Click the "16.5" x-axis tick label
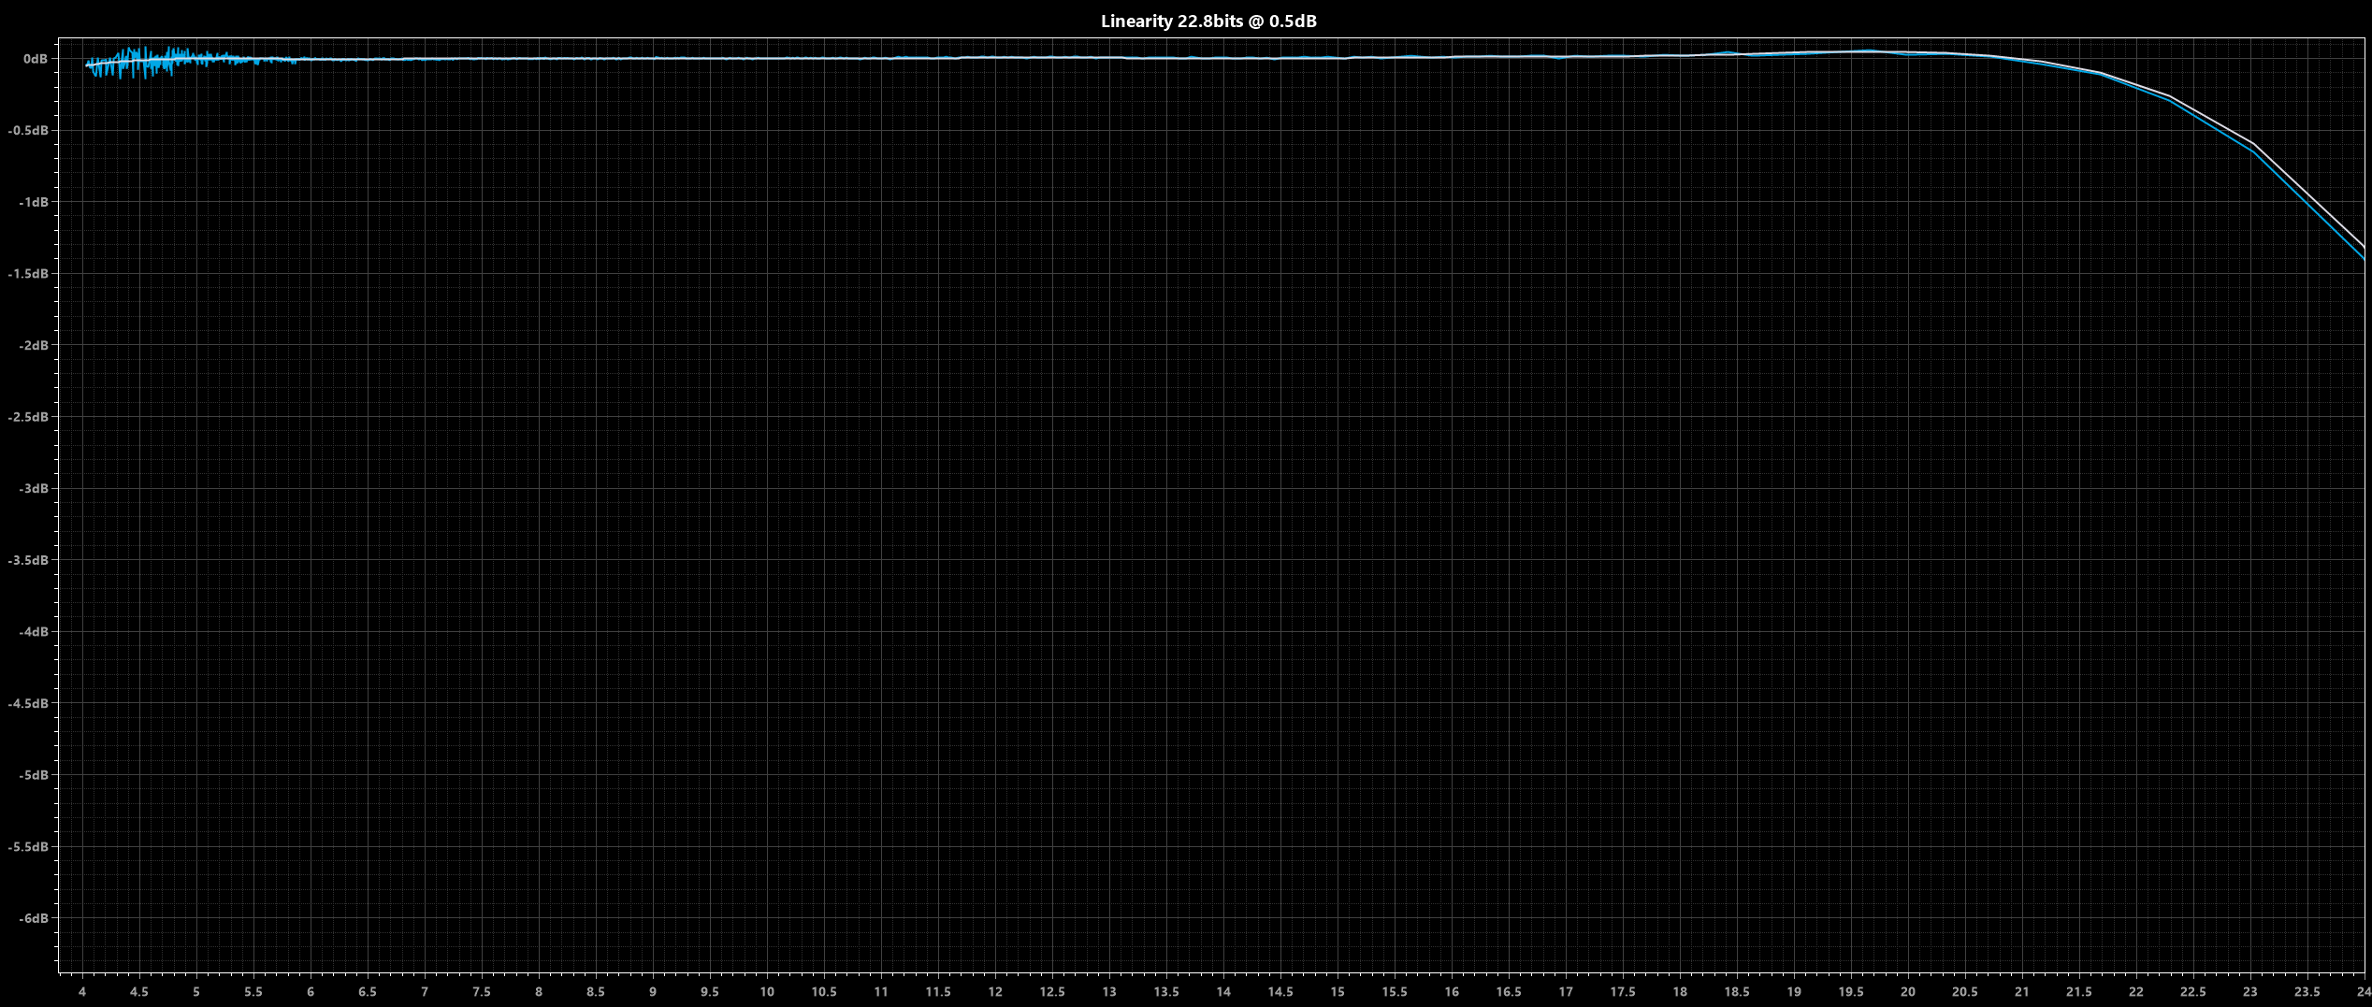Viewport: 2372px width, 1007px height. pos(1509,992)
